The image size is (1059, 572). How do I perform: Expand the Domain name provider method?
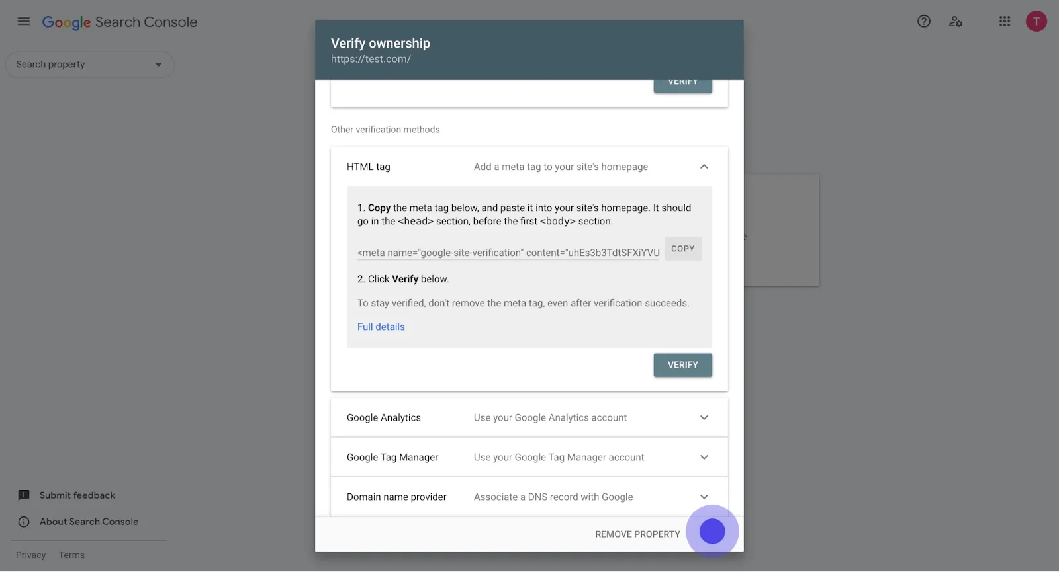click(704, 497)
